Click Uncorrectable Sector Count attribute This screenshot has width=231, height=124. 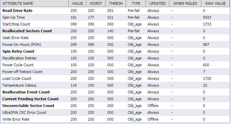tap(28, 106)
